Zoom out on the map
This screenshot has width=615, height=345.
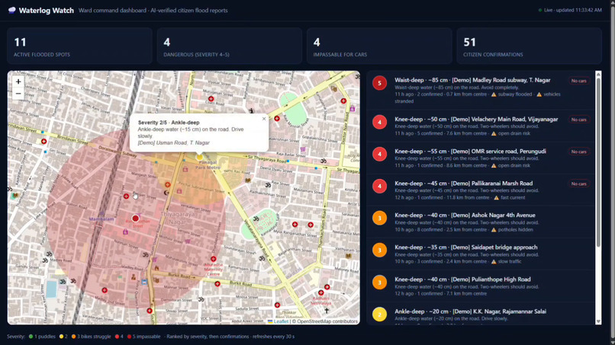pos(18,94)
